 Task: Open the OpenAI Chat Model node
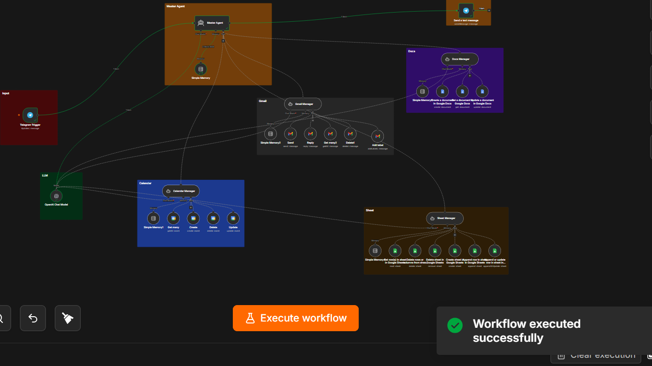tap(56, 196)
